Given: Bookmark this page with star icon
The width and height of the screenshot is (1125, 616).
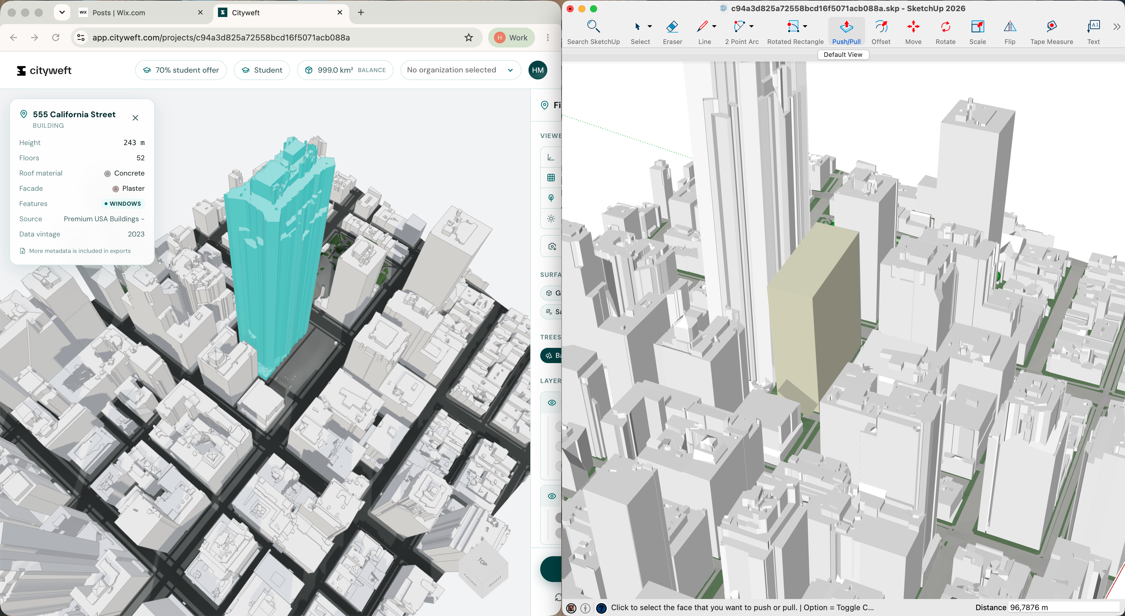Looking at the screenshot, I should [469, 38].
